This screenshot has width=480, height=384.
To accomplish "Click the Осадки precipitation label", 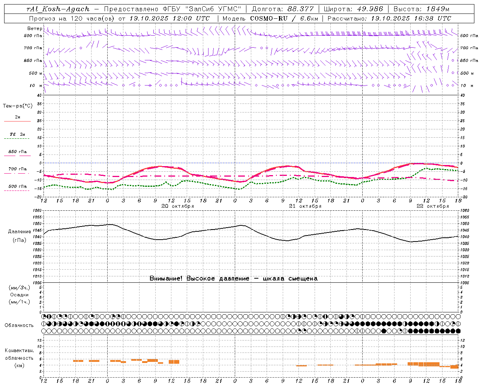I will 19,295.
